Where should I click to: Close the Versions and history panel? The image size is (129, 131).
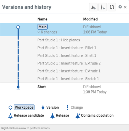click(x=125, y=7)
